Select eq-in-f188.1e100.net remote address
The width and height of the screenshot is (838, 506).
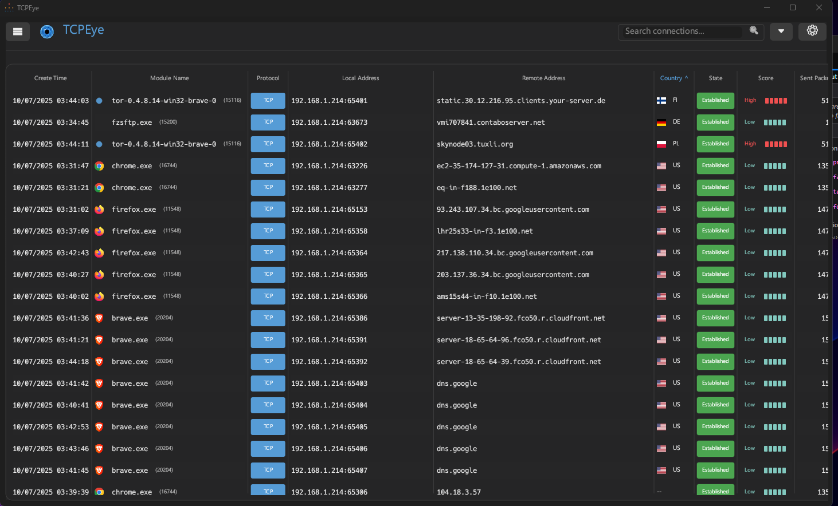coord(477,188)
